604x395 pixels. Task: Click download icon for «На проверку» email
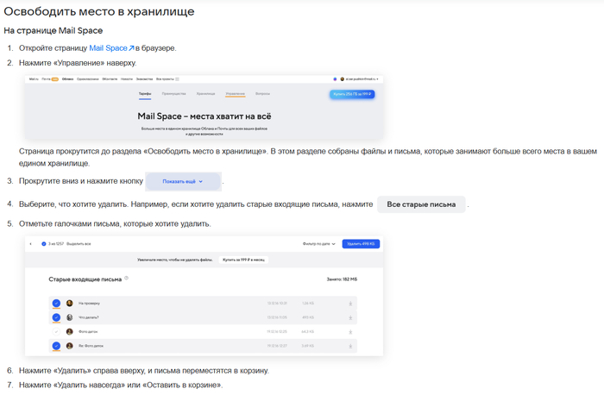(x=350, y=304)
